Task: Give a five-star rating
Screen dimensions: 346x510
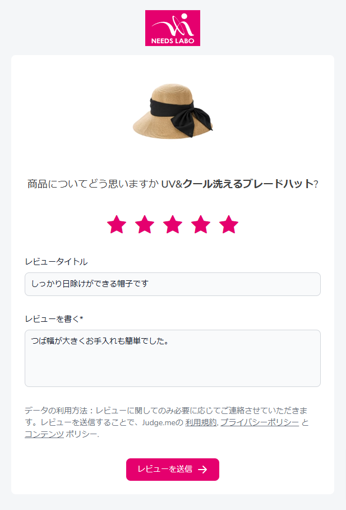Action: point(229,225)
